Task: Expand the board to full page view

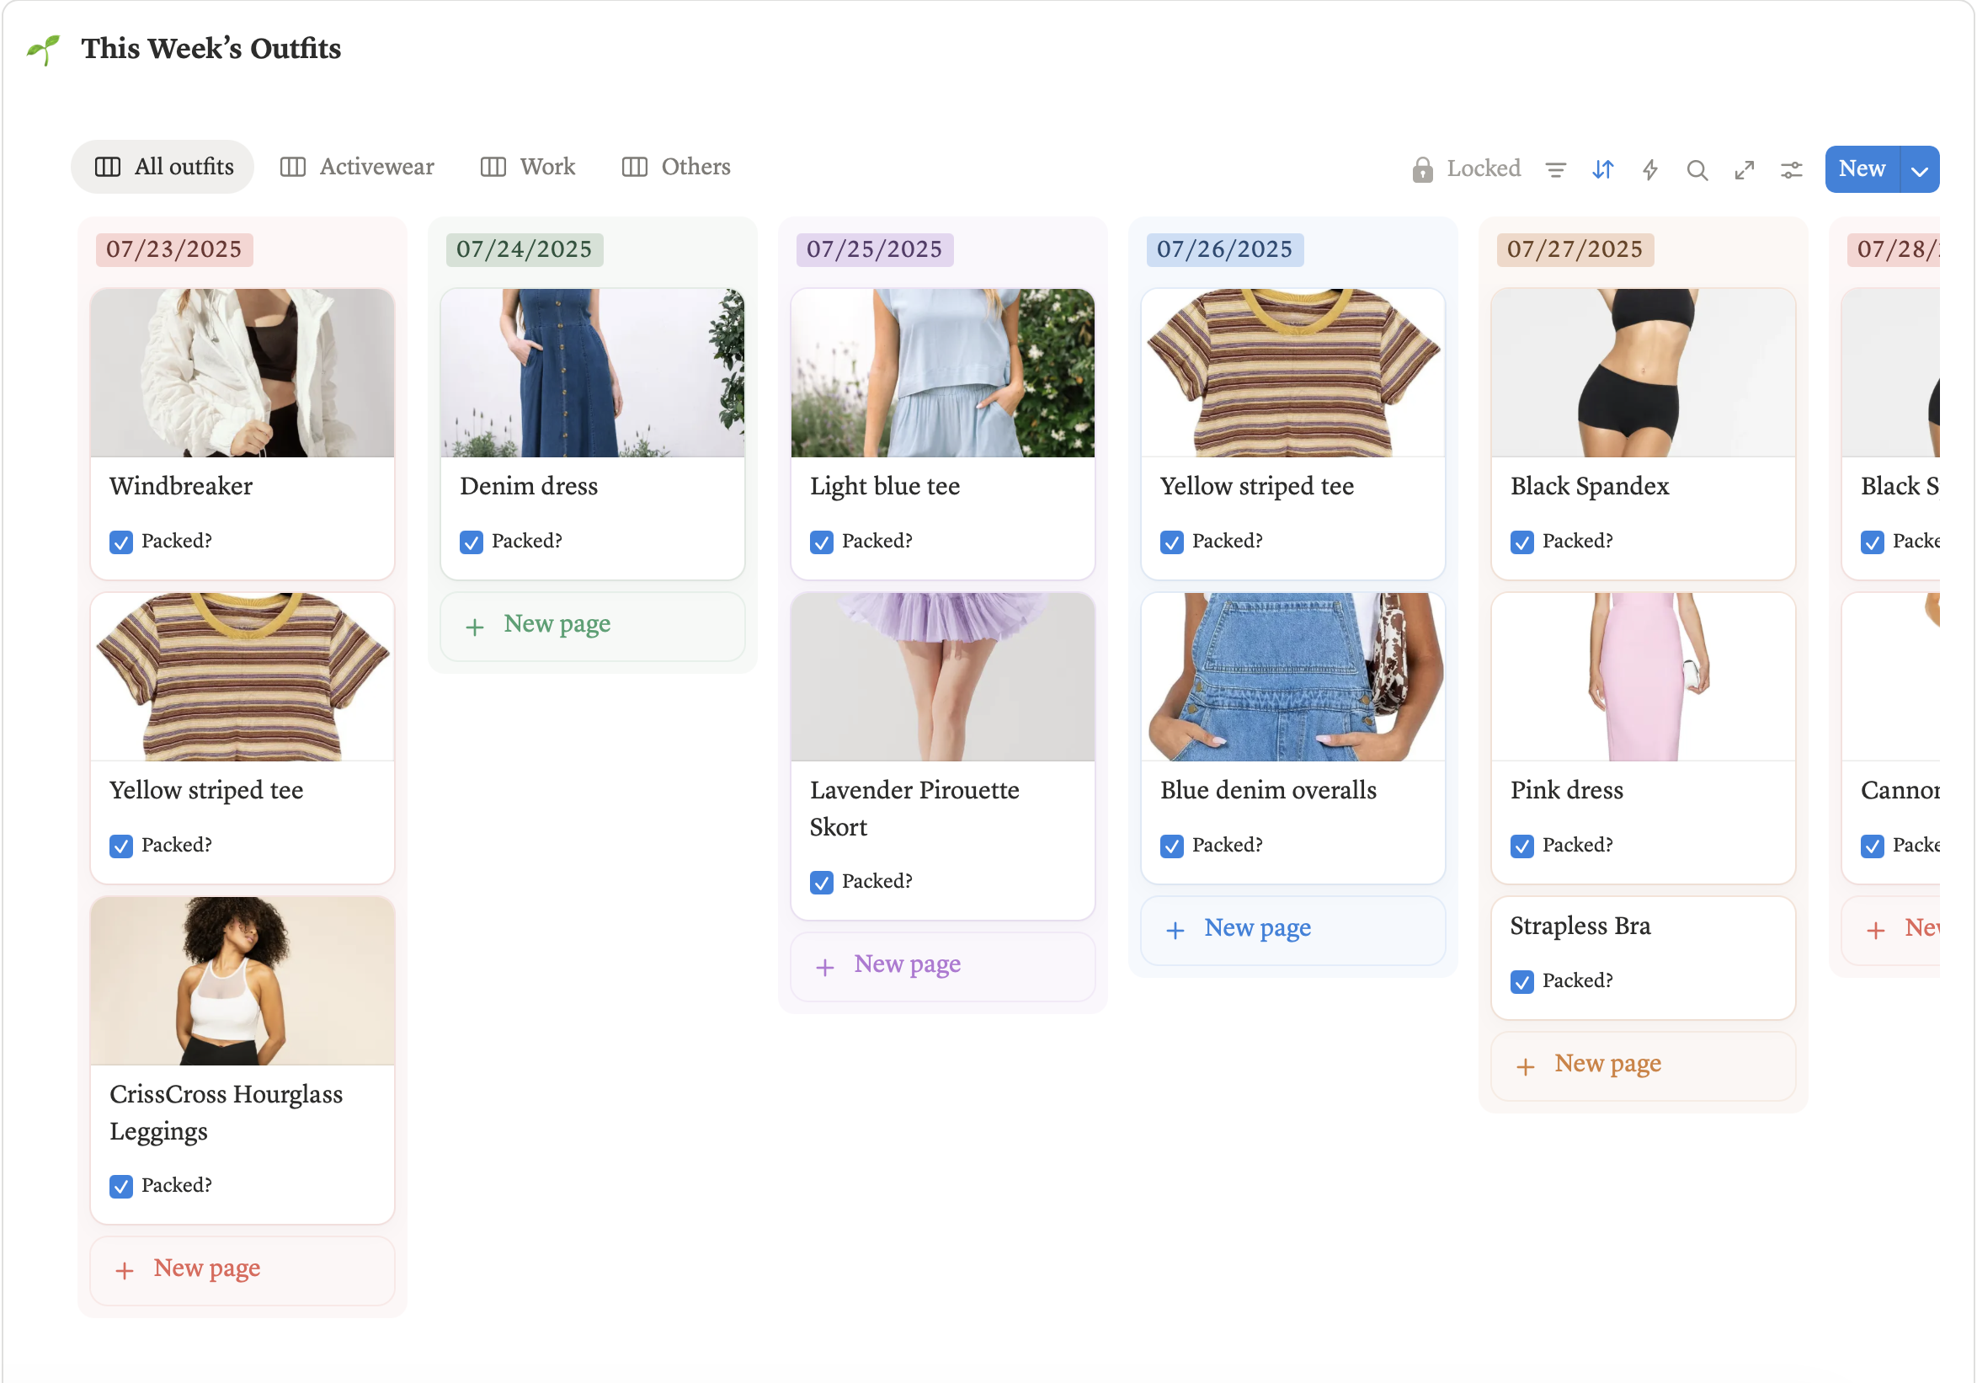Action: [1745, 168]
